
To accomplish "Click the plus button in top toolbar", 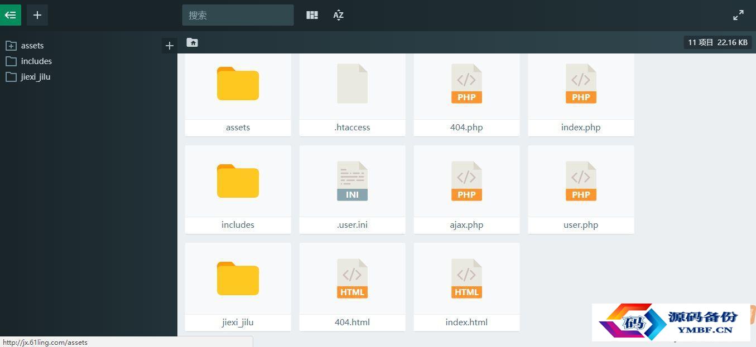I will (x=37, y=15).
